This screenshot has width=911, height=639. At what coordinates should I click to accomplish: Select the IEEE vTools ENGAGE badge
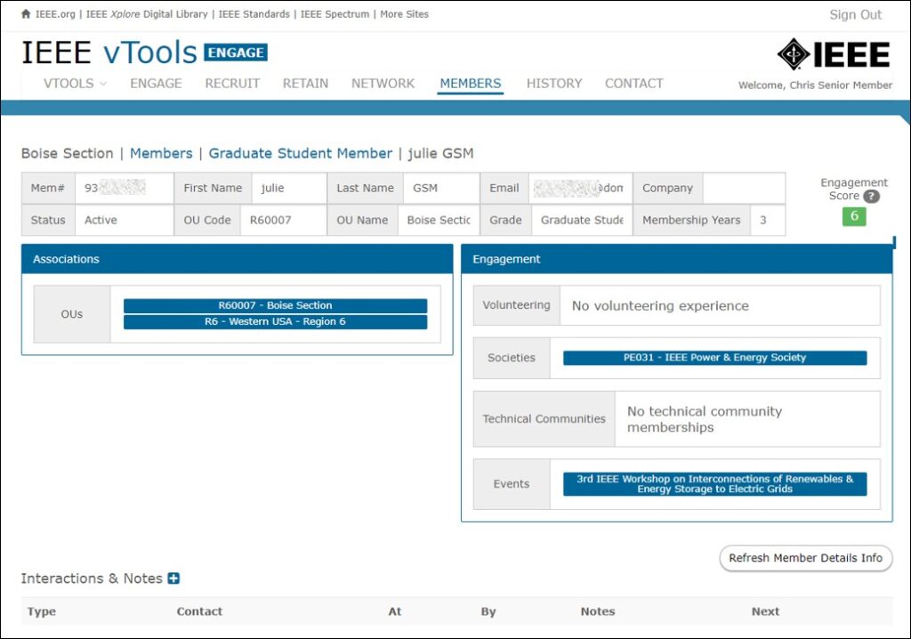(x=235, y=53)
